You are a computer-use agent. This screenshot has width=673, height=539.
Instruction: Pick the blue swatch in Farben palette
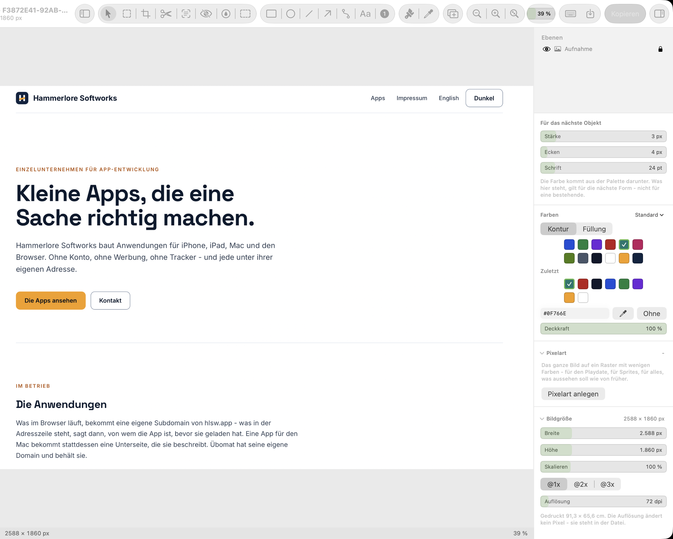pos(569,244)
